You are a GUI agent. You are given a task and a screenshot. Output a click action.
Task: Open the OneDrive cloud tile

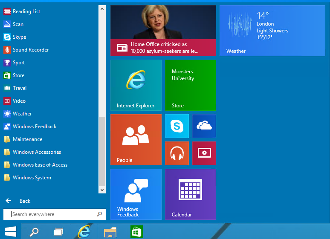(204, 126)
